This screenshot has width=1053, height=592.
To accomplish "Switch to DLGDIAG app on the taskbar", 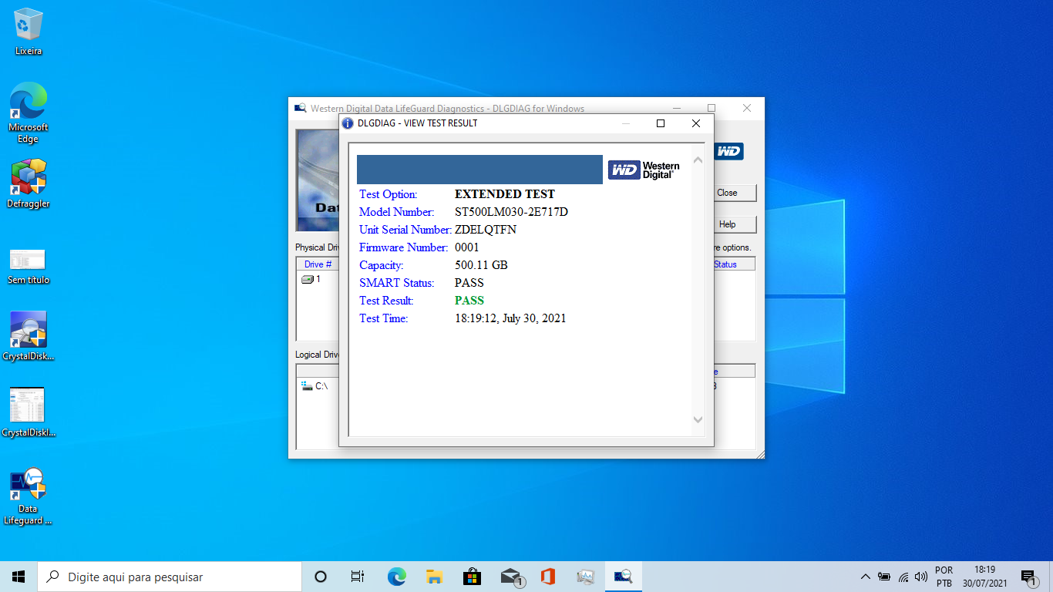I will pyautogui.click(x=624, y=577).
